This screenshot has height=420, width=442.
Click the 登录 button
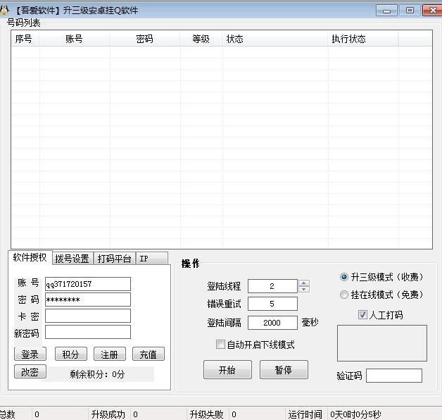(x=30, y=354)
